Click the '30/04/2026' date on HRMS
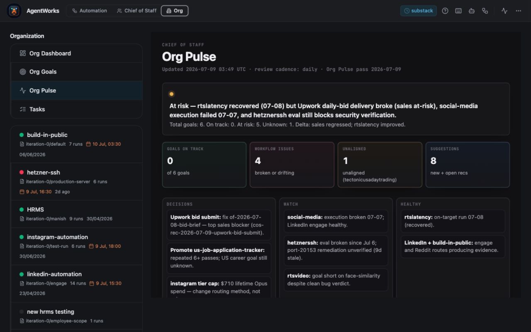Viewport: 531px width, 332px height. [x=100, y=219]
